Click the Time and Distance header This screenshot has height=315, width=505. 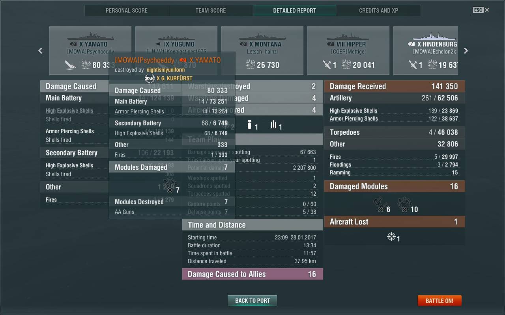coord(252,225)
